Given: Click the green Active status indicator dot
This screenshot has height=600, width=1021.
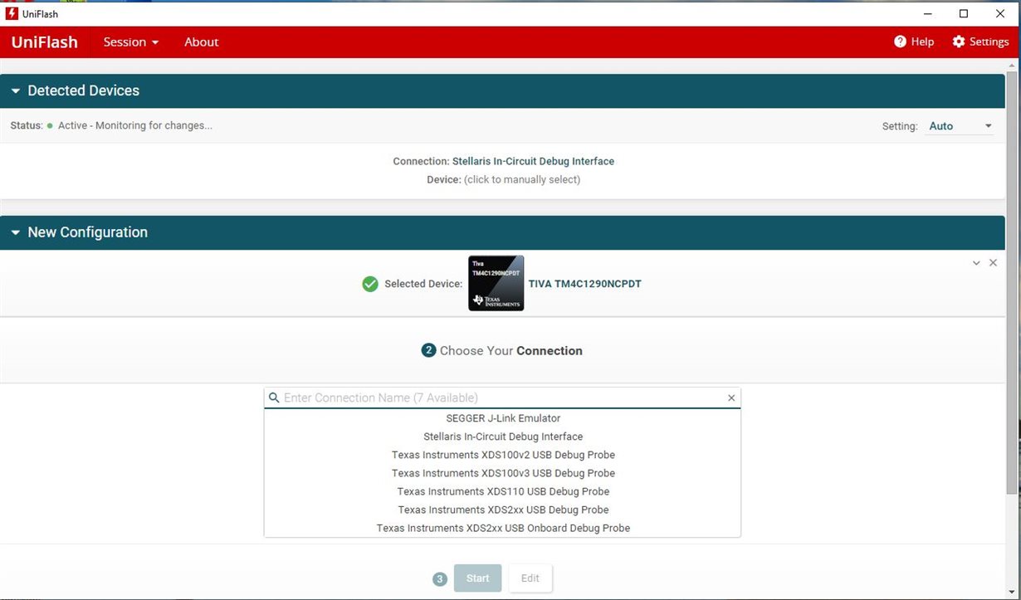Looking at the screenshot, I should 50,126.
